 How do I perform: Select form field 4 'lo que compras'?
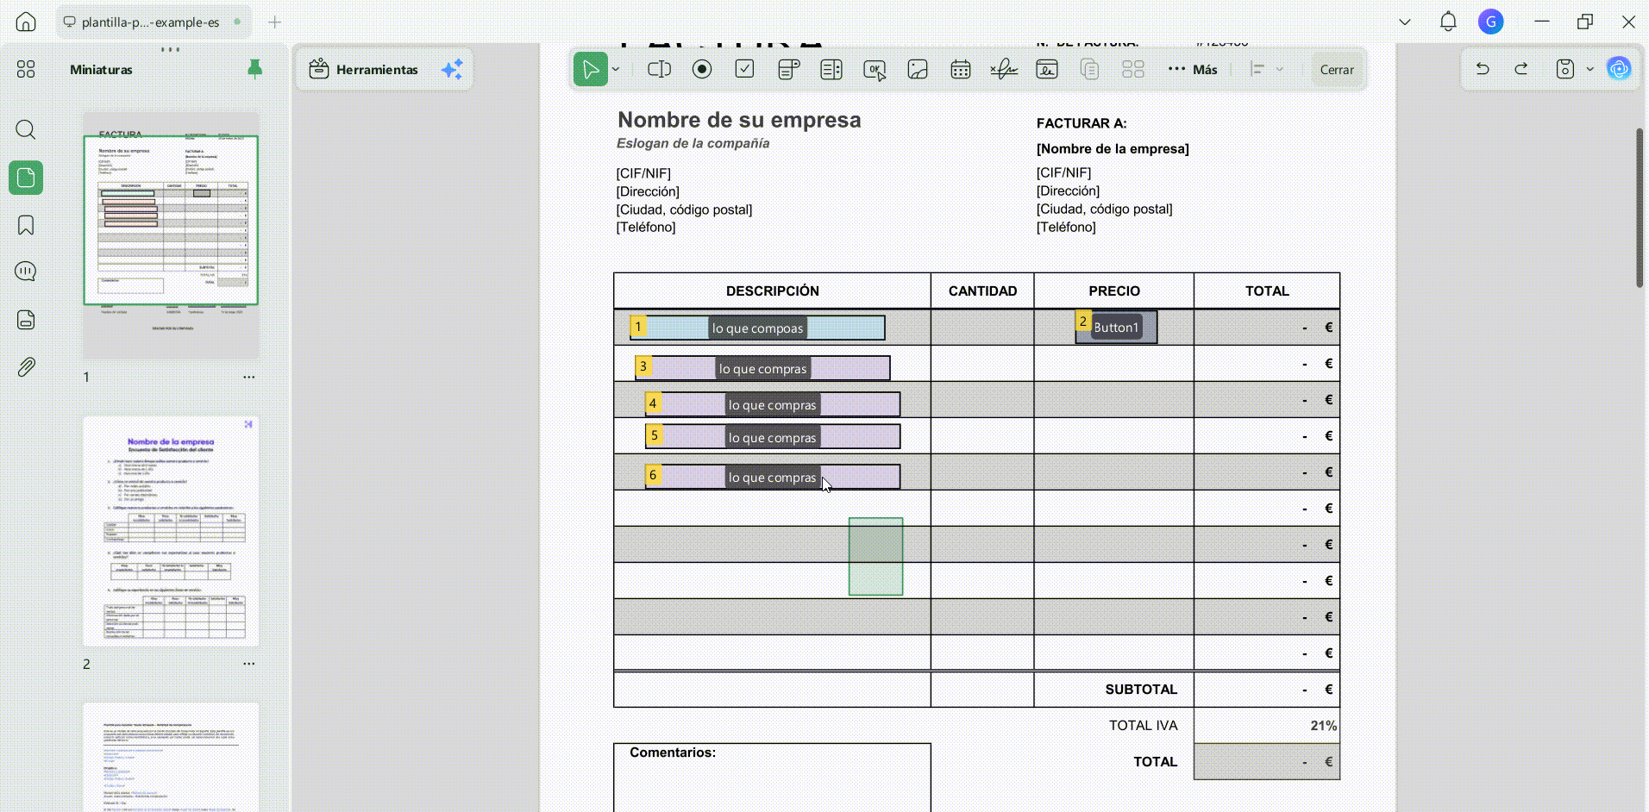pyautogui.click(x=773, y=404)
